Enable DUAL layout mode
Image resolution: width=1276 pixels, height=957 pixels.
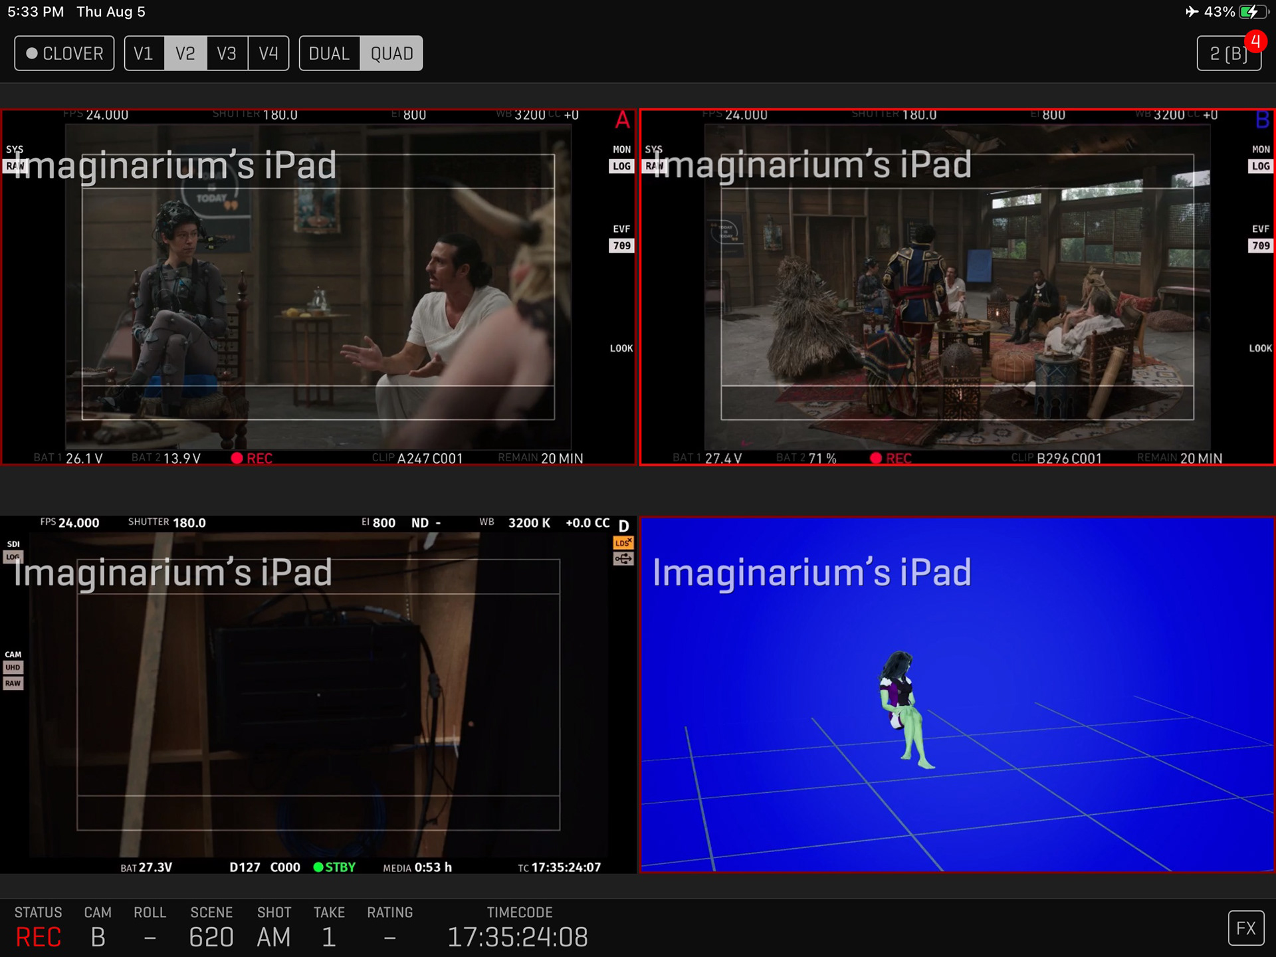click(330, 53)
